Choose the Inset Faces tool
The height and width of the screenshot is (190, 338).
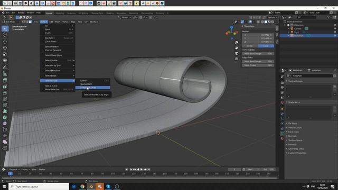point(5,87)
